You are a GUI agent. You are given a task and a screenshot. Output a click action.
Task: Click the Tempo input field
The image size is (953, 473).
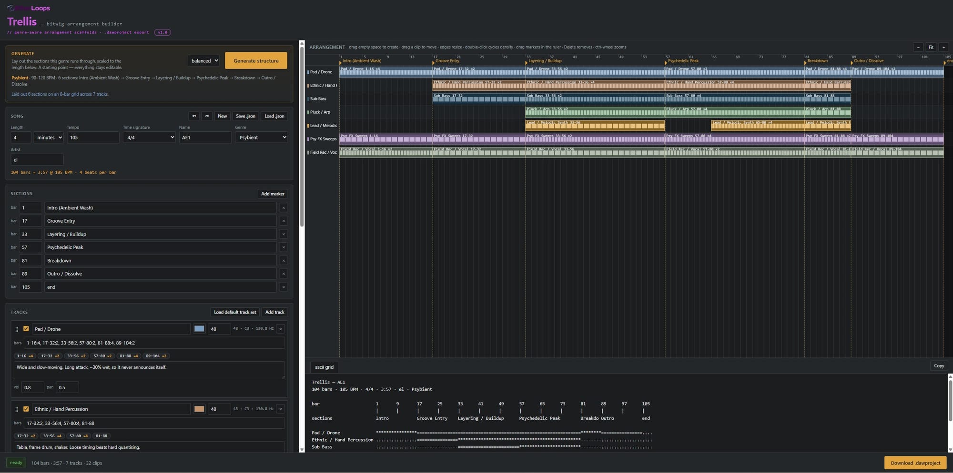pos(93,138)
